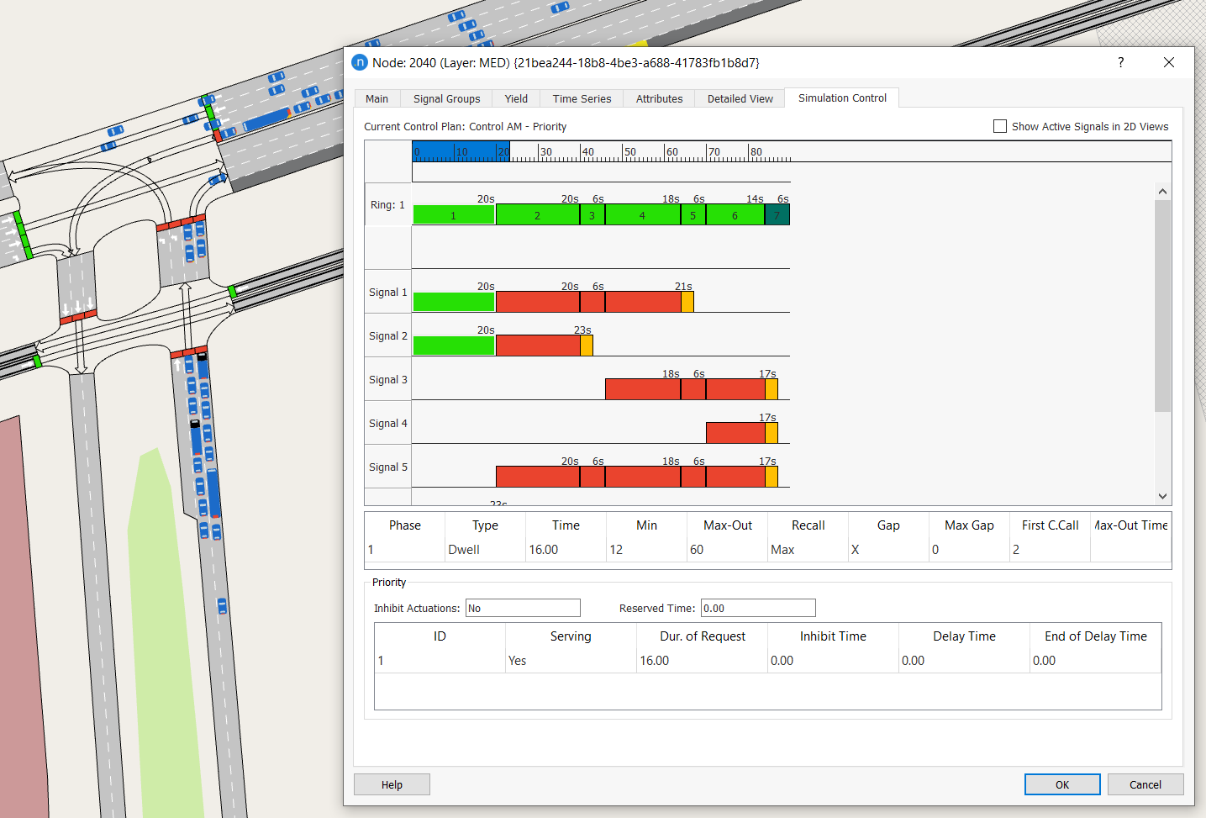Screen dimensions: 1206x818
Task: Go to the Detailed View tab
Action: (x=740, y=98)
